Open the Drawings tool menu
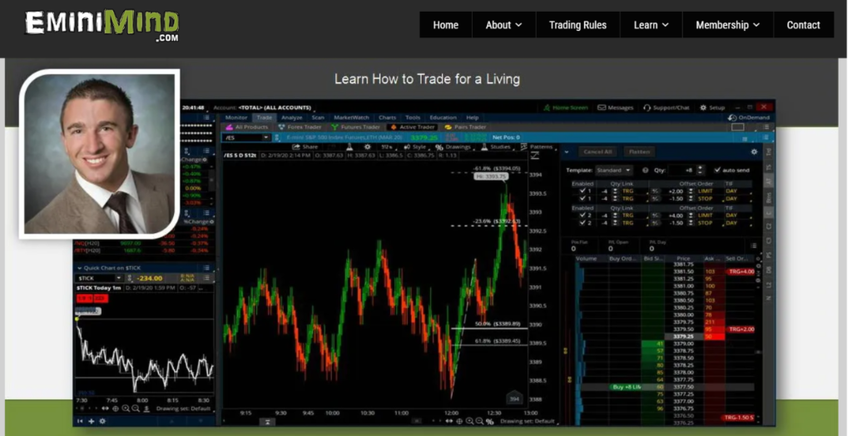The height and width of the screenshot is (436, 852). (x=453, y=147)
